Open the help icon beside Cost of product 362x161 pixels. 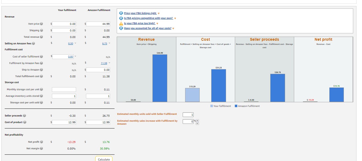(x=24, y=122)
